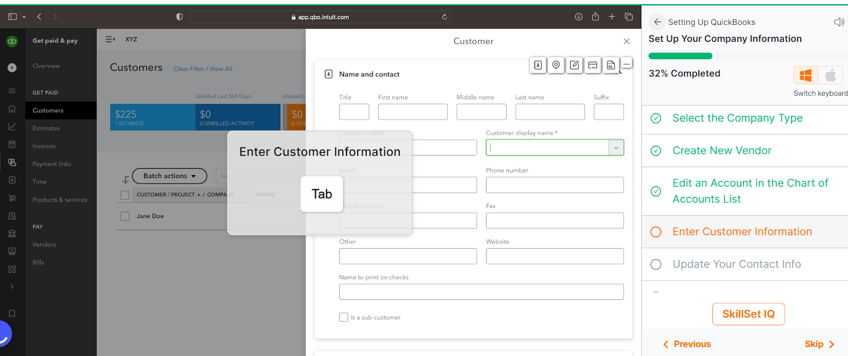
Task: Open the four-squares apps icon in left rail
Action: (12, 269)
